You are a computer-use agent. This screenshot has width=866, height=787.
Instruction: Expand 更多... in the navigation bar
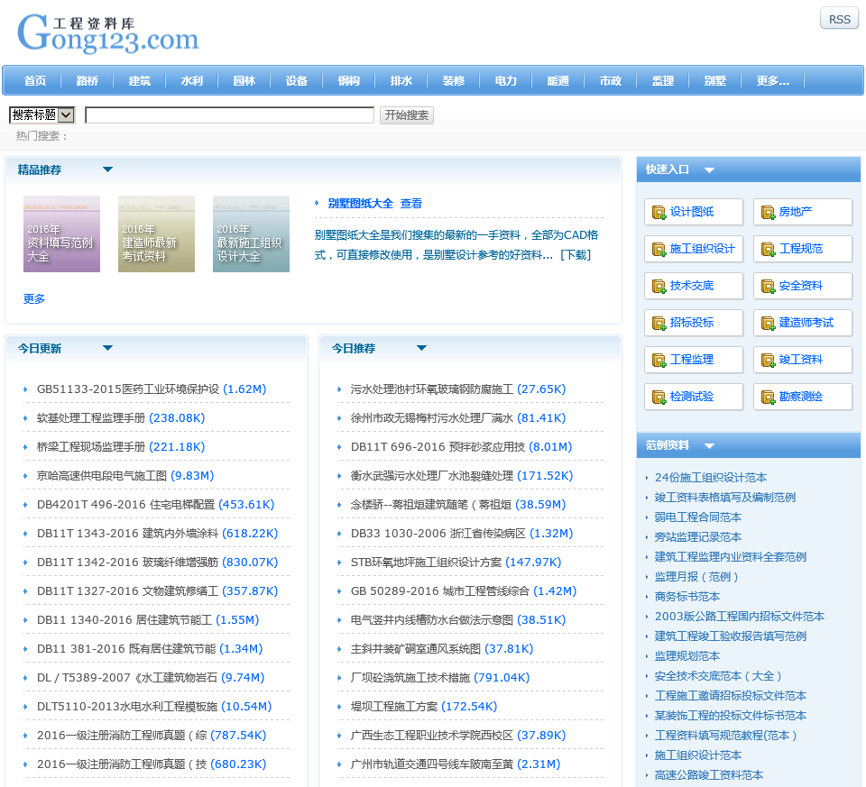773,81
